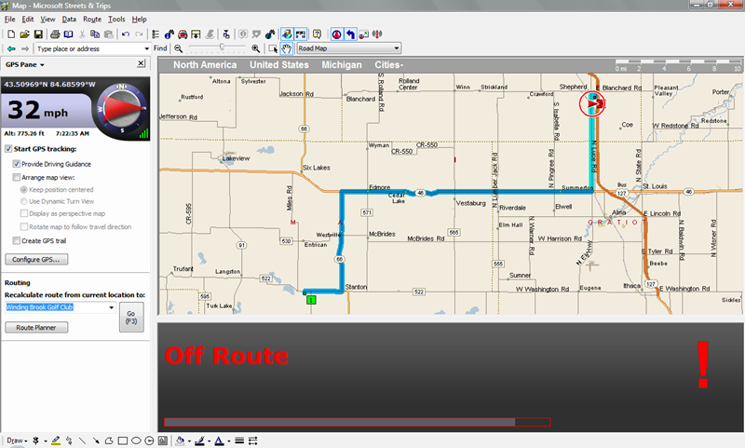This screenshot has width=745, height=448.
Task: Activate the Pan hand tool
Action: click(x=286, y=48)
